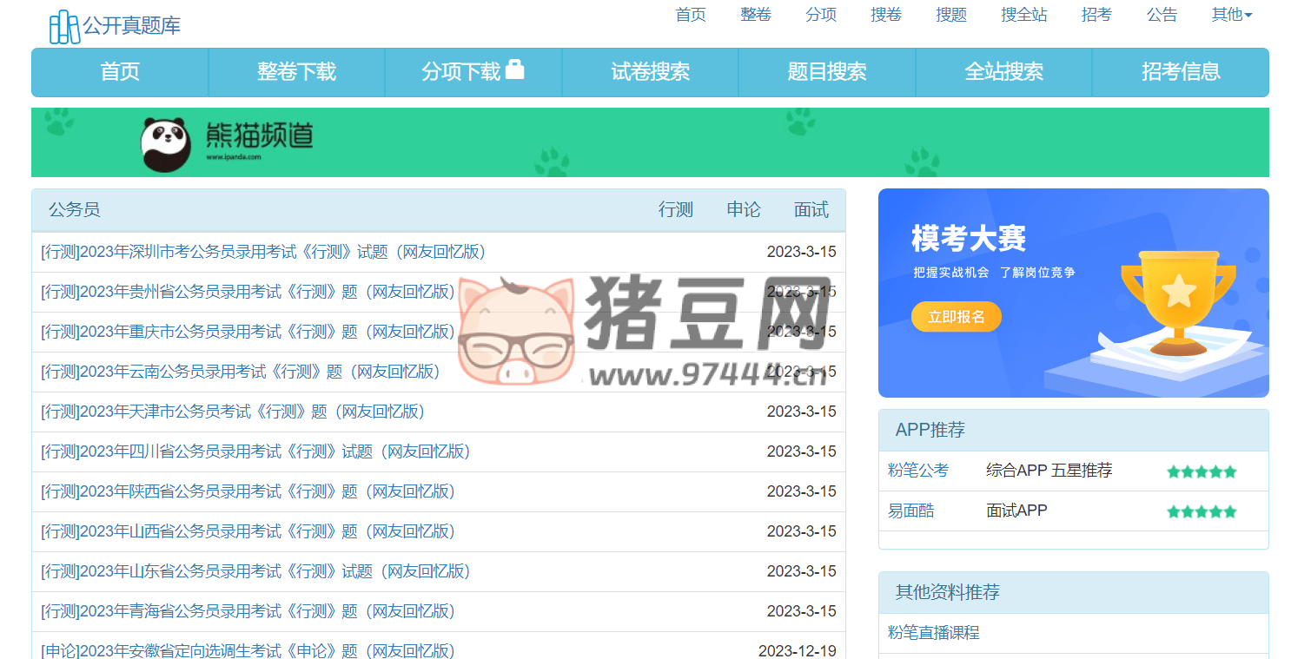1291x659 pixels.
Task: Switch to the 申论 category filter
Action: pos(743,209)
